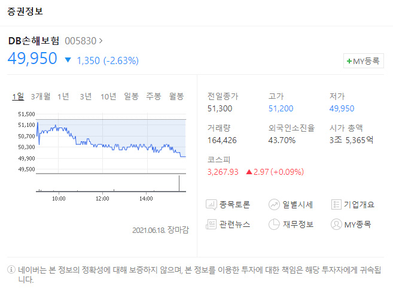This screenshot has height=288, width=393.
Task: Click the 외국인소진율 value 43.70%
Action: pos(282,140)
